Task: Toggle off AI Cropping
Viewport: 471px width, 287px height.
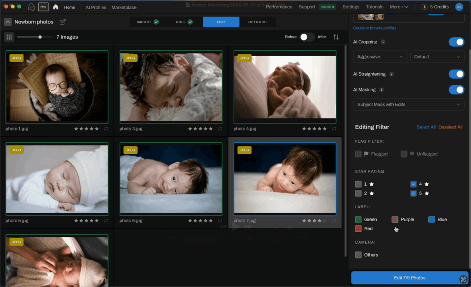Action: pos(456,42)
